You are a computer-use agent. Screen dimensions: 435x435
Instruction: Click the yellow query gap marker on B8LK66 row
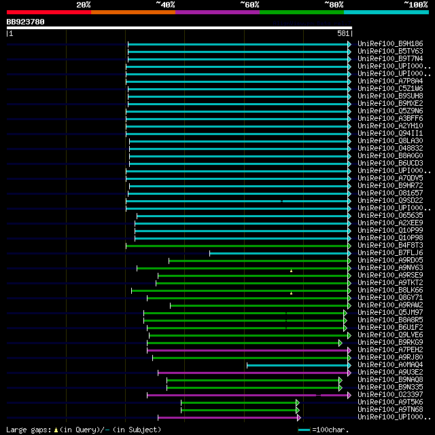(x=291, y=293)
